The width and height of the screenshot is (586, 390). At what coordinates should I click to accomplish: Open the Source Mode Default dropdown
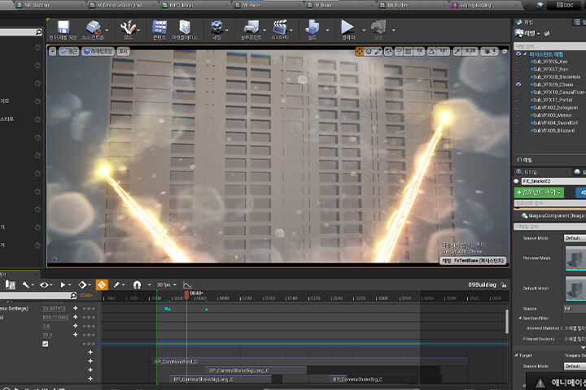coord(575,238)
